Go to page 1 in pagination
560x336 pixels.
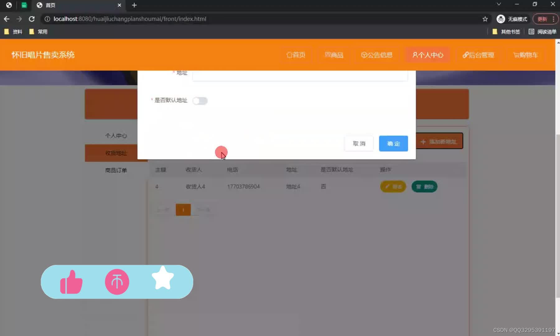183,210
